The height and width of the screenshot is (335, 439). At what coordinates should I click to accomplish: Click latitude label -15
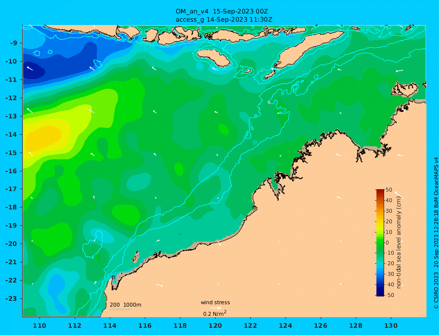coord(12,153)
